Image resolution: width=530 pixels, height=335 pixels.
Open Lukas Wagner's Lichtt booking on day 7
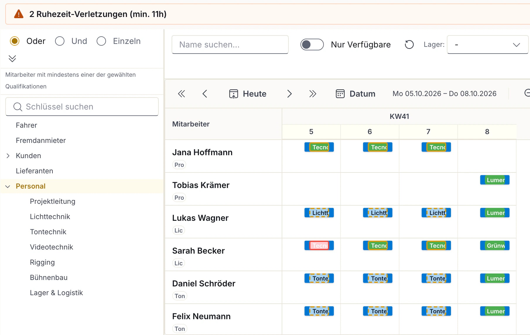tap(436, 213)
